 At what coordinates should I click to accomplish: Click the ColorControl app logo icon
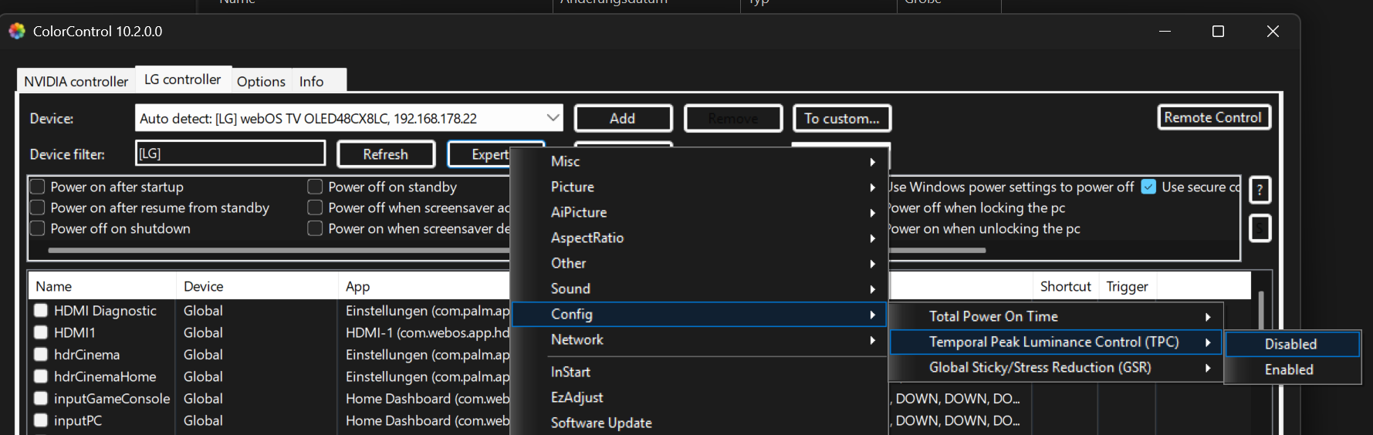[17, 31]
